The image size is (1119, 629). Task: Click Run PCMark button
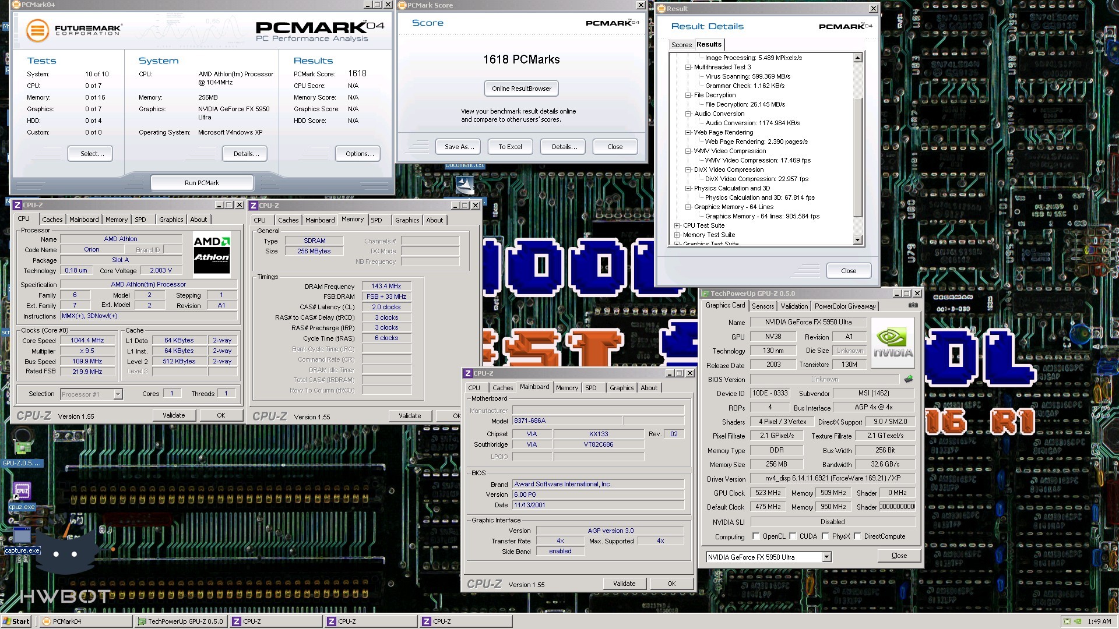[202, 183]
